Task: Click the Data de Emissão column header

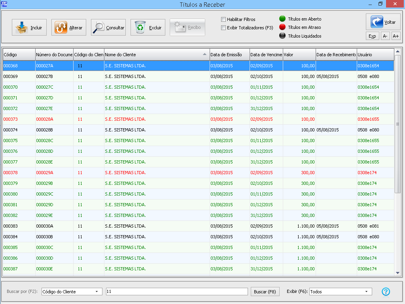Action: [x=229, y=54]
